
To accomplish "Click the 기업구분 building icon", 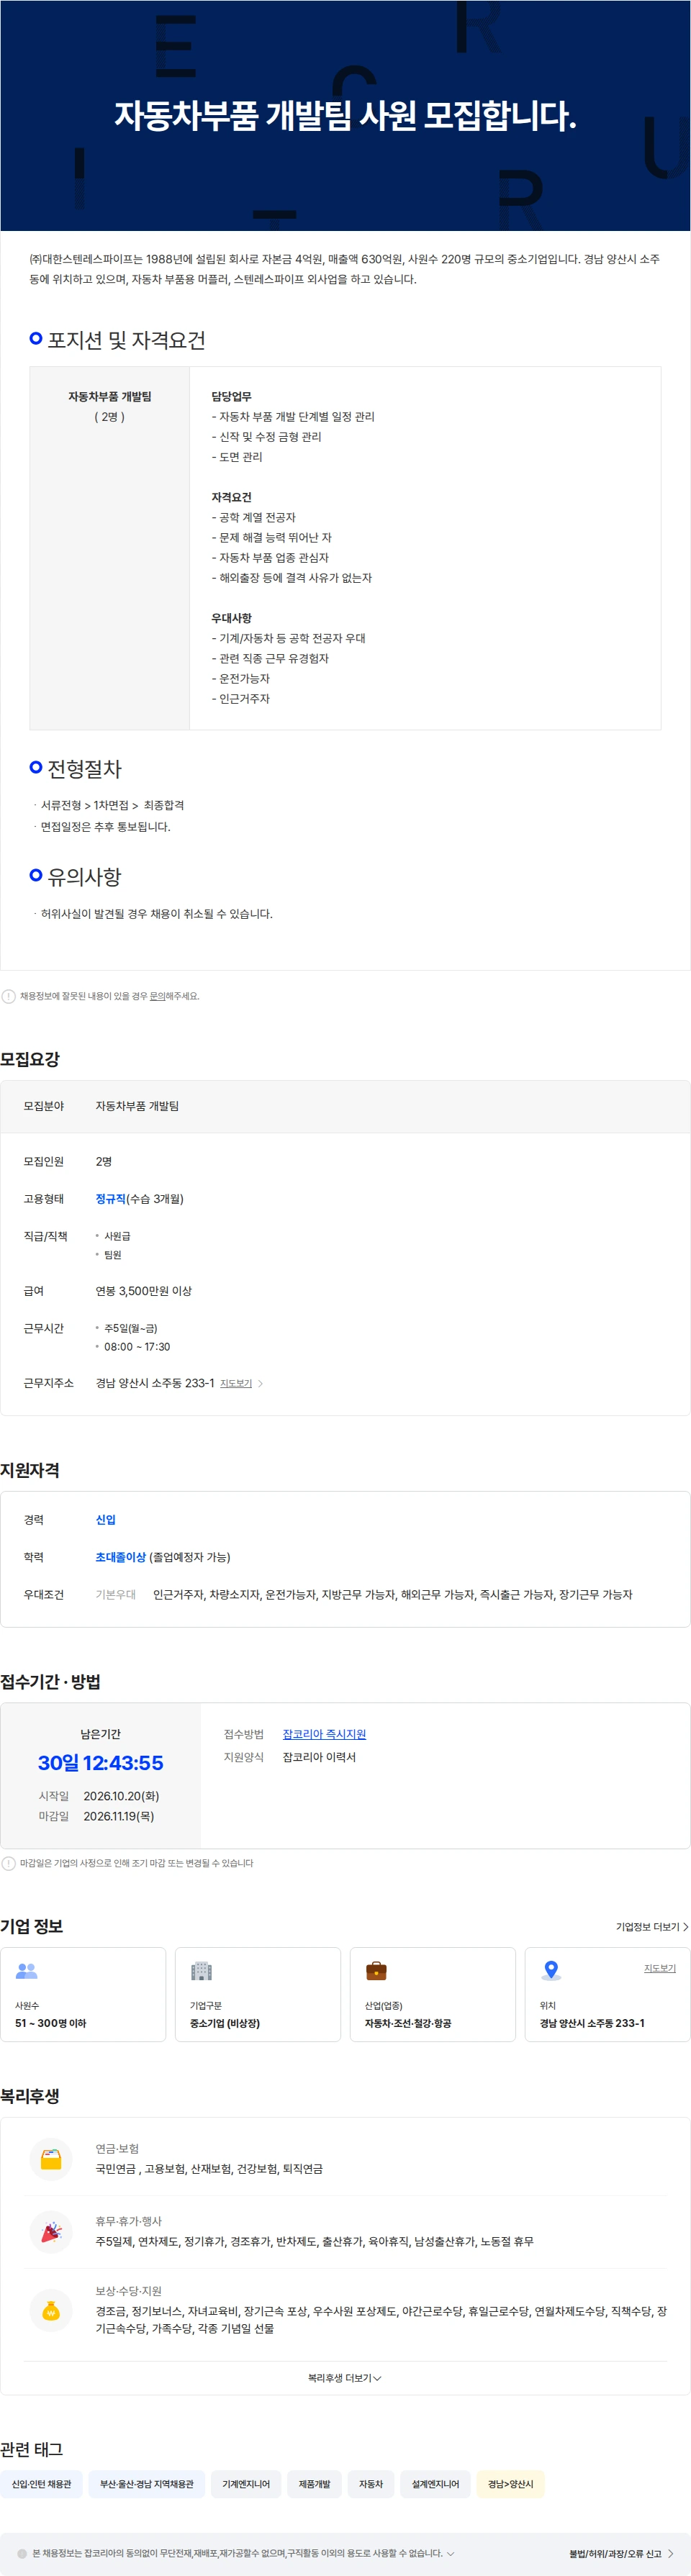I will pos(201,1970).
